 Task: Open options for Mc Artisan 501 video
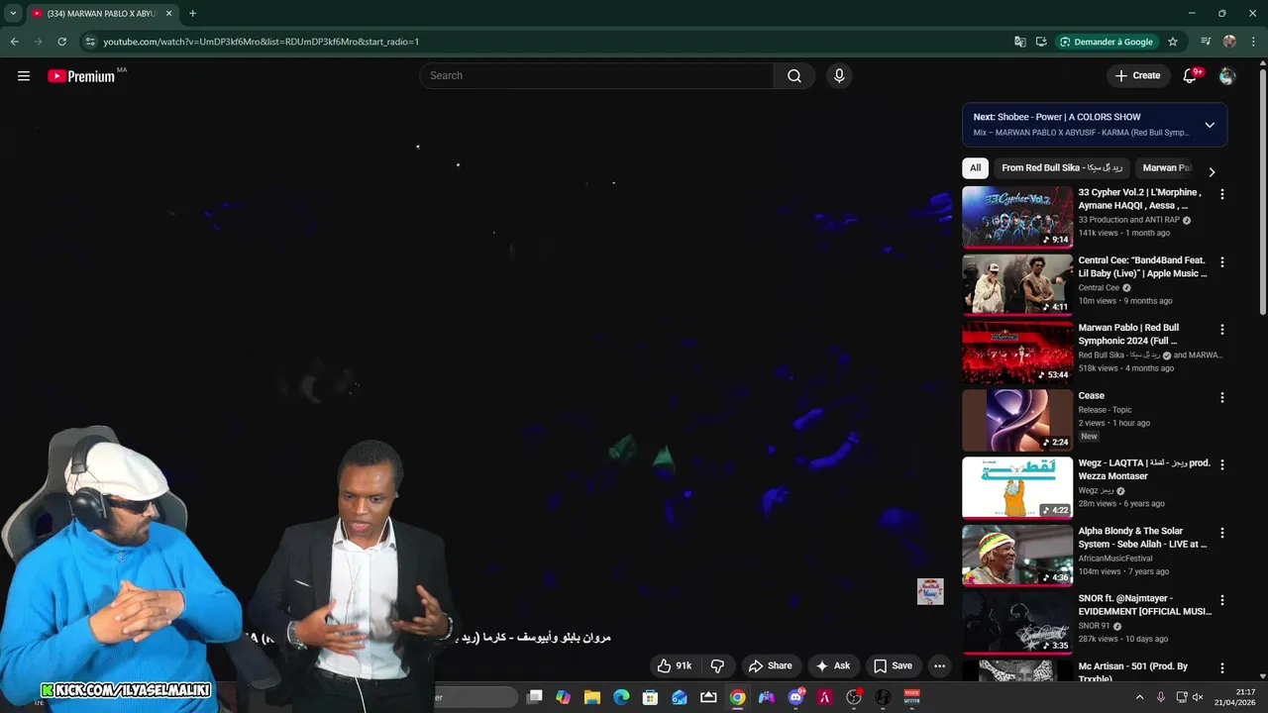(1221, 668)
